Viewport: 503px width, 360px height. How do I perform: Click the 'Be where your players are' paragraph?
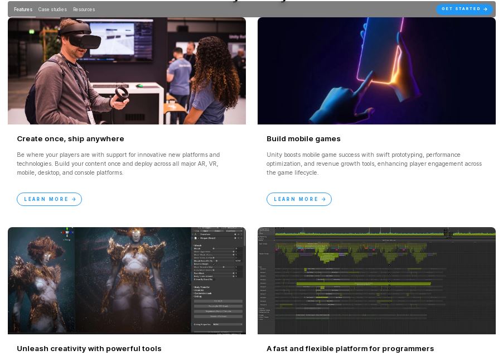point(118,164)
